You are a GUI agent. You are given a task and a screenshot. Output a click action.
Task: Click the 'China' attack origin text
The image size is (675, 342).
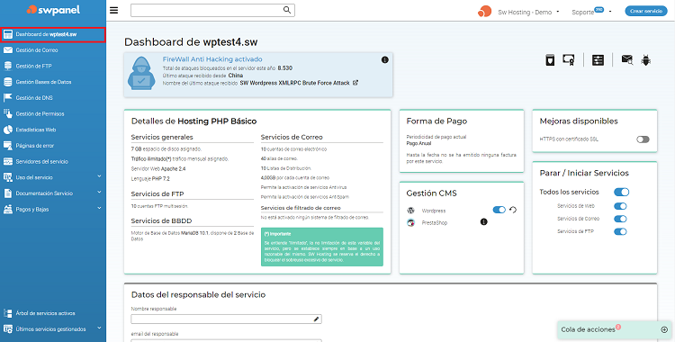tap(236, 76)
